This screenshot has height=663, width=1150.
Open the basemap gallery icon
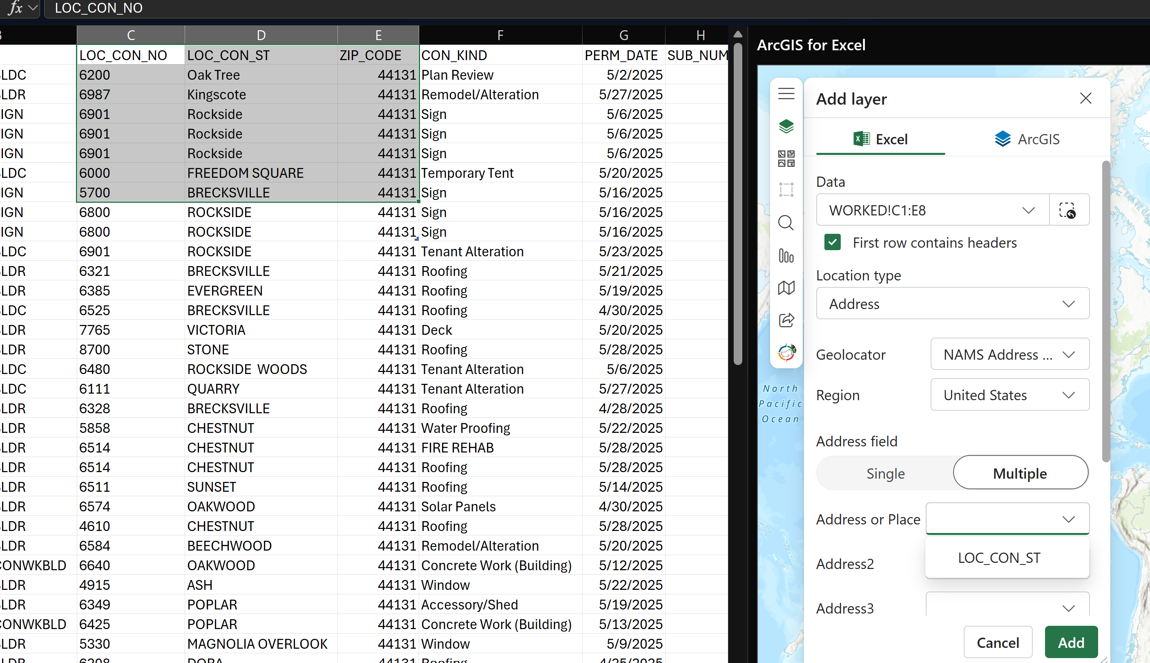tap(786, 159)
